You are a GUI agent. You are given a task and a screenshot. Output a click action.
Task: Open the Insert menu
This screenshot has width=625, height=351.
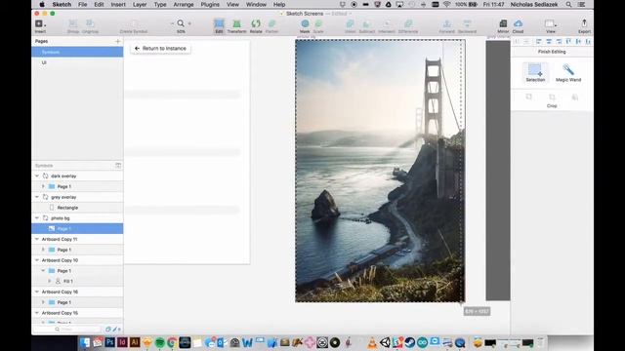point(118,4)
